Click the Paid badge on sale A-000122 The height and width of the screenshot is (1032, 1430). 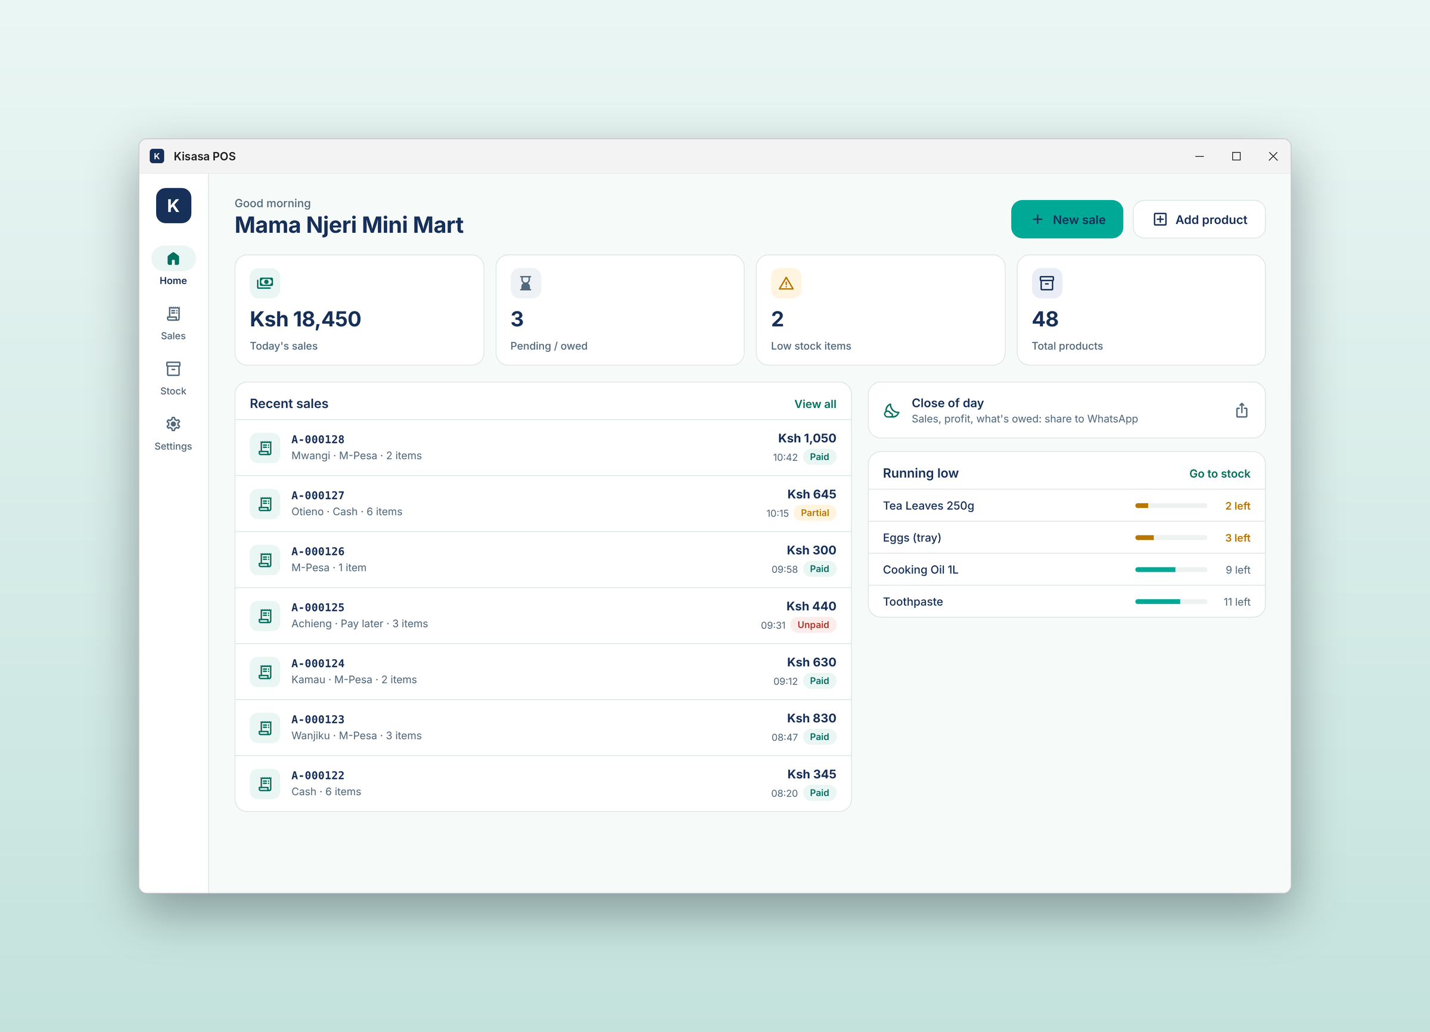pyautogui.click(x=819, y=793)
